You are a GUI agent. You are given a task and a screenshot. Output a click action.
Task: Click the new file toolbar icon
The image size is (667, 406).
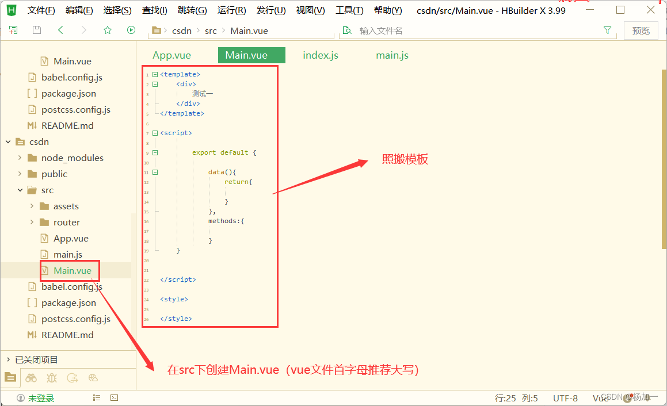pos(13,30)
